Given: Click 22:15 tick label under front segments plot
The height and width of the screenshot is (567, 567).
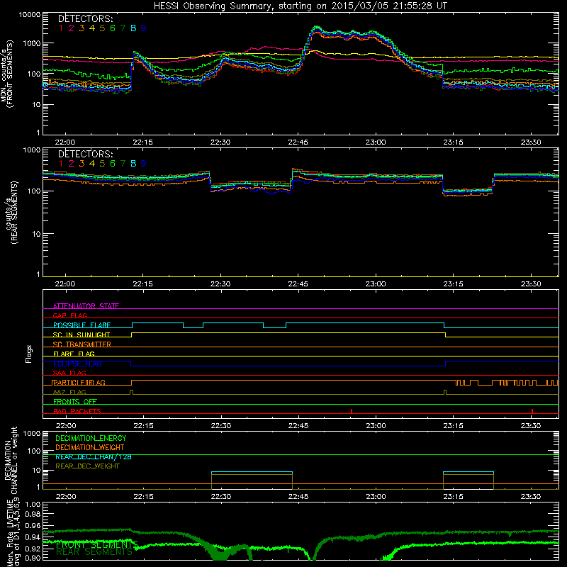Looking at the screenshot, I should pyautogui.click(x=142, y=142).
